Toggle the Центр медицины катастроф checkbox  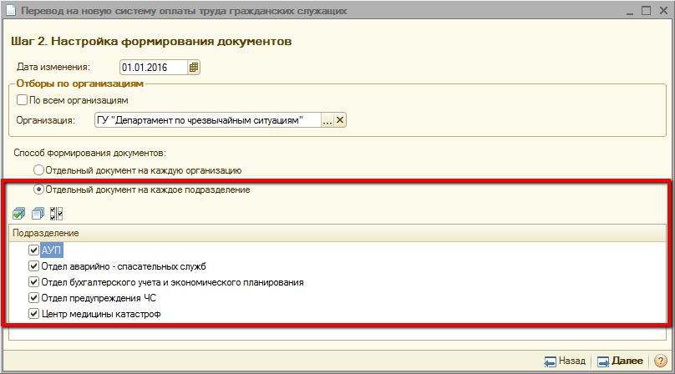[x=33, y=314]
